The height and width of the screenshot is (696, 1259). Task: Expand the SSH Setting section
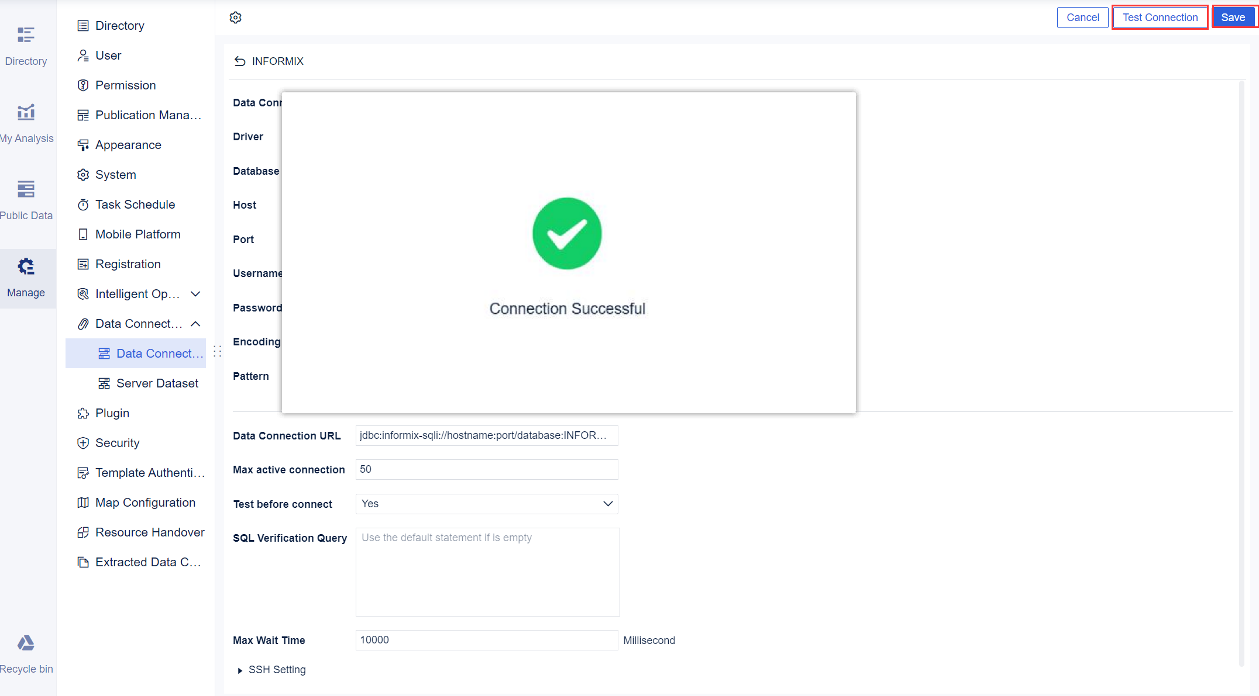click(271, 670)
